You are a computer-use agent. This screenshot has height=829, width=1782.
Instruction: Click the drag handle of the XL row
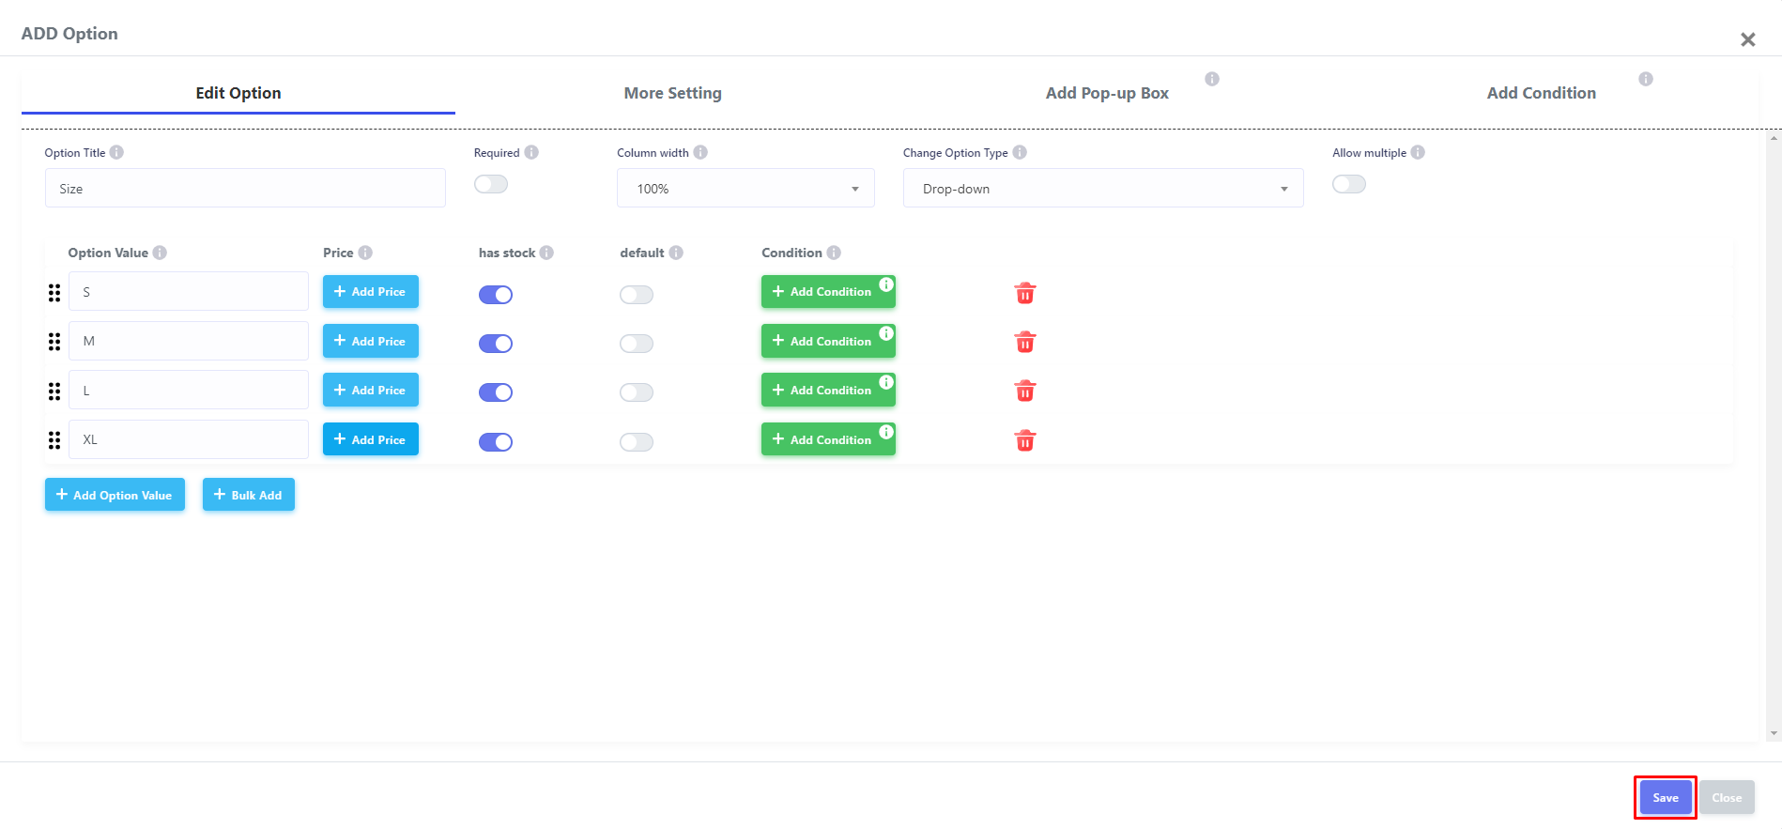click(x=54, y=440)
